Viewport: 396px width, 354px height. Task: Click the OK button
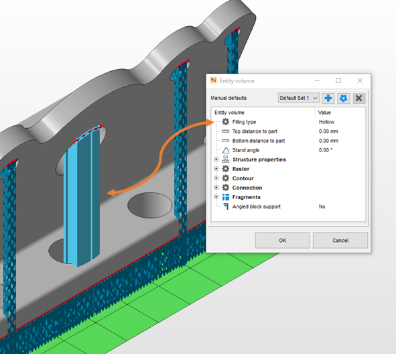[282, 240]
